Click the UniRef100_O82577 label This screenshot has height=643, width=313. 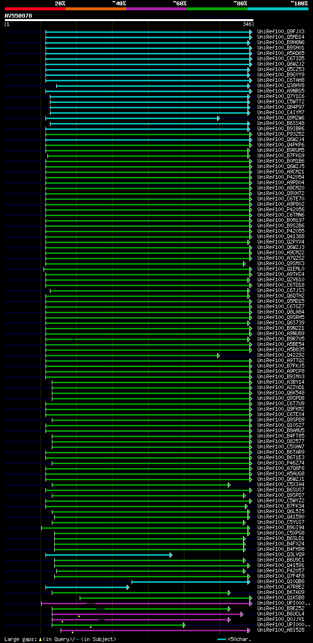click(x=281, y=441)
